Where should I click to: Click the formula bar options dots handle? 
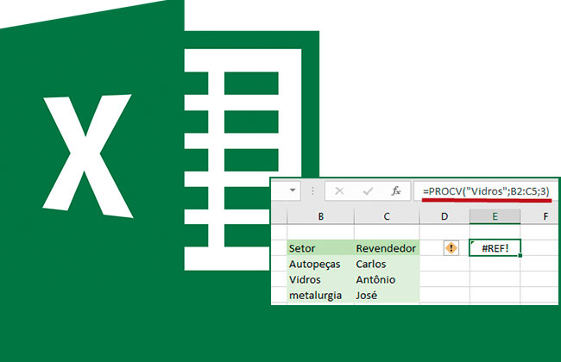[x=312, y=191]
